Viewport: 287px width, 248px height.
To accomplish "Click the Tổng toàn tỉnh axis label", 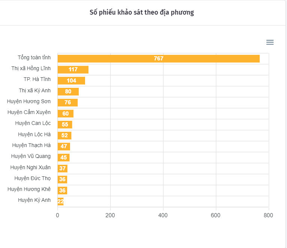I will (34, 57).
